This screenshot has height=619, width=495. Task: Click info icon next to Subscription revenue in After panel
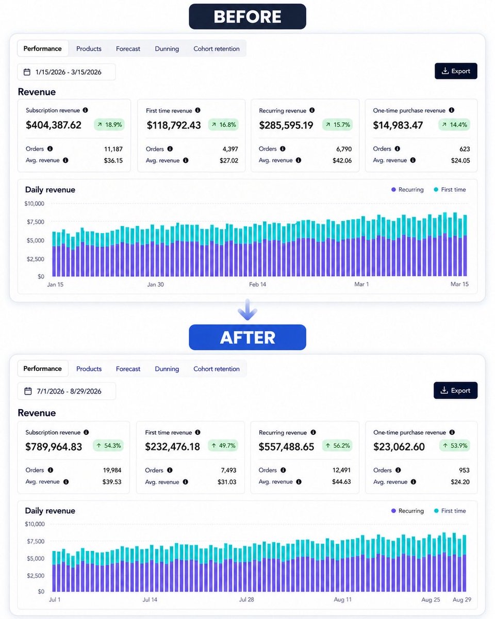point(86,432)
